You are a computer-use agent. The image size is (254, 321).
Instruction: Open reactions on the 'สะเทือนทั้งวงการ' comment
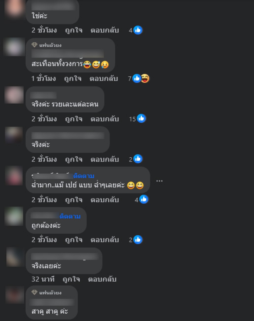pyautogui.click(x=139, y=79)
